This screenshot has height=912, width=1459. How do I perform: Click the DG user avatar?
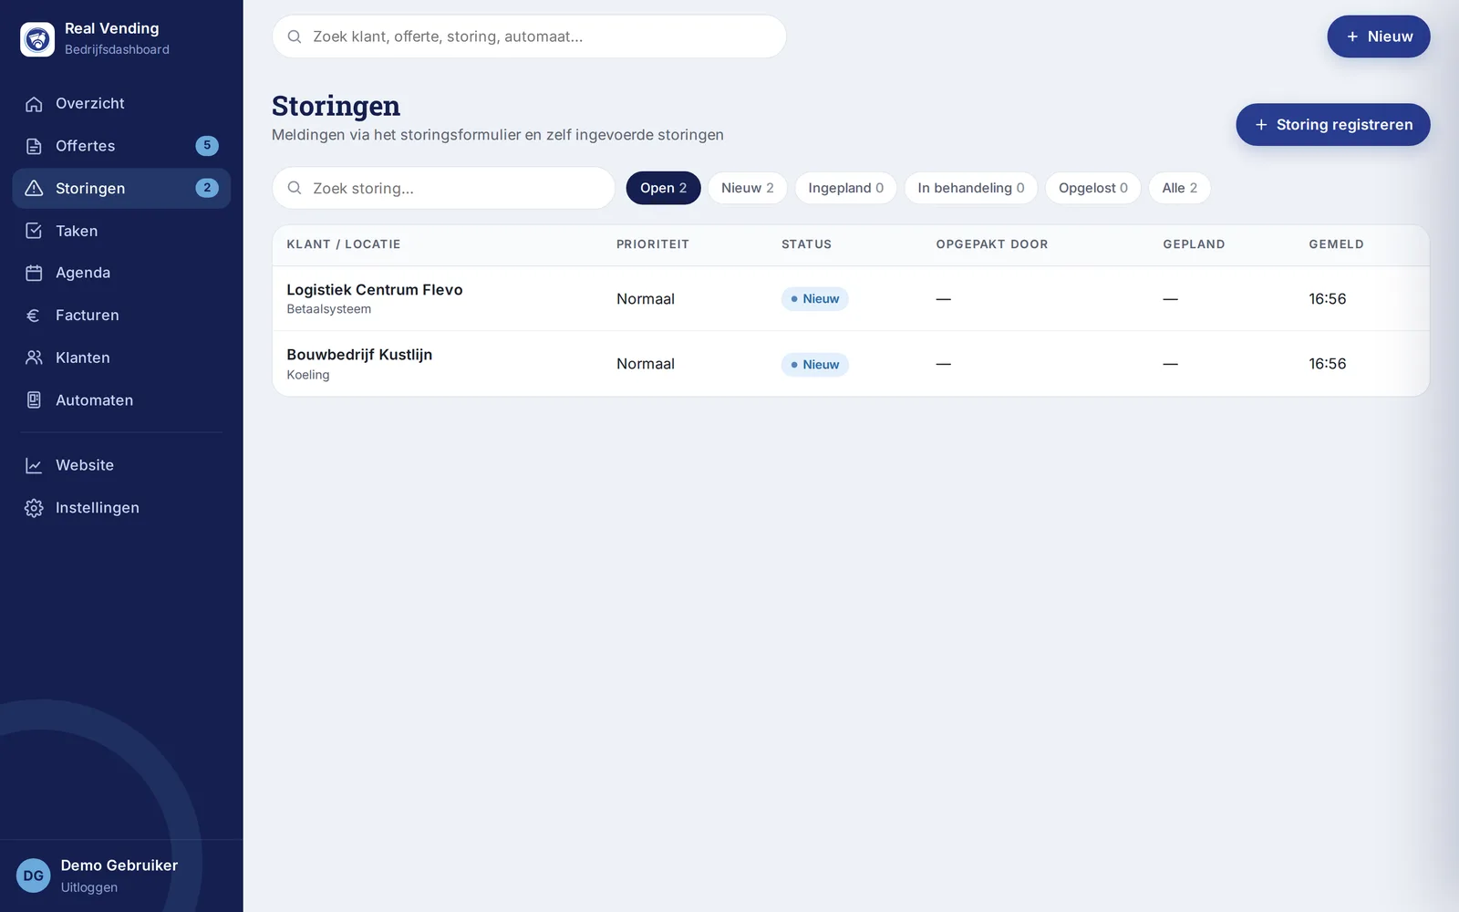point(34,876)
